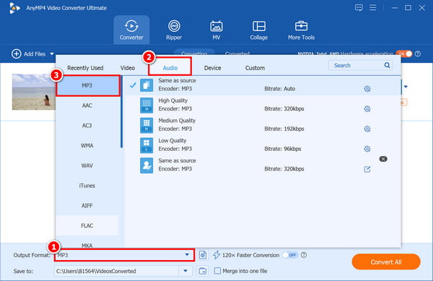The image size is (433, 281).
Task: Open the hamburger menu in title bar
Action: coord(373,7)
